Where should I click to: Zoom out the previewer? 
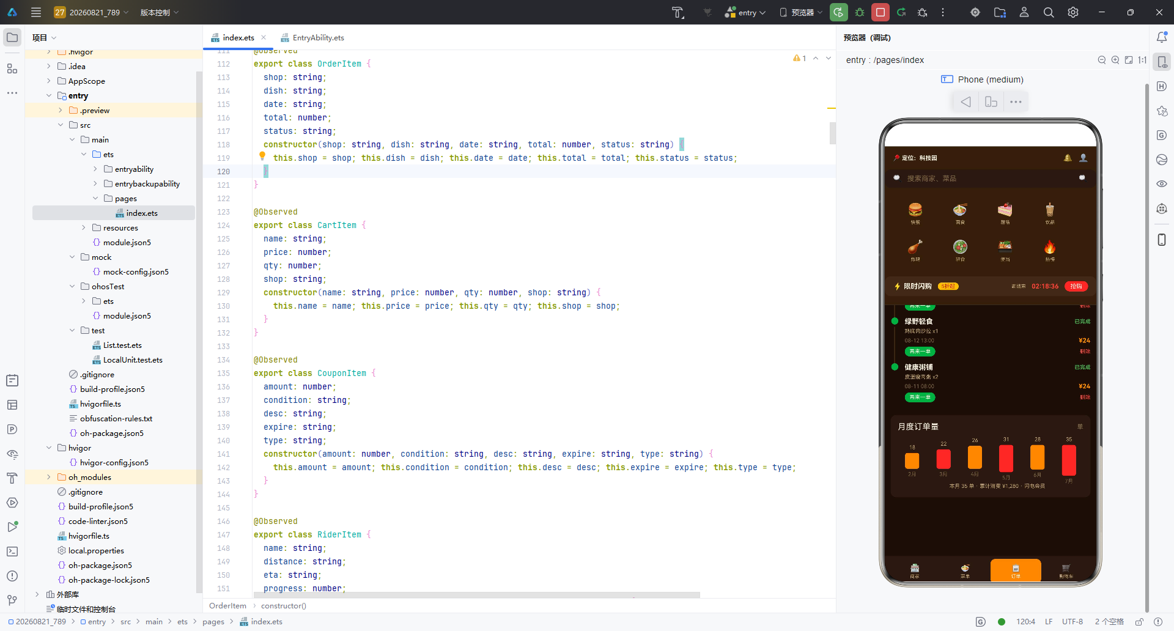click(1102, 60)
